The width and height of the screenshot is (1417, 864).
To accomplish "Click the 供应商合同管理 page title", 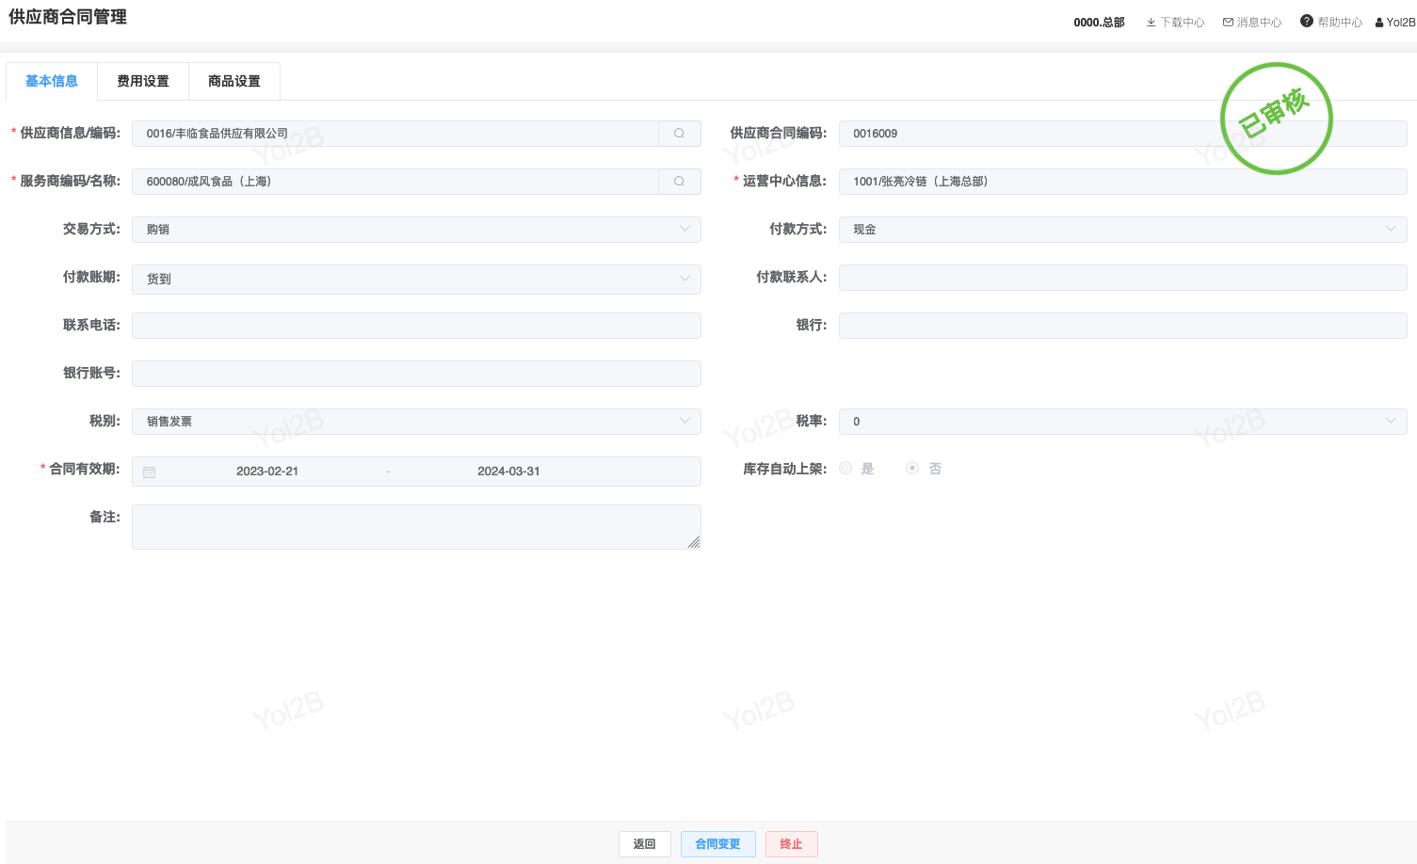I will point(68,17).
